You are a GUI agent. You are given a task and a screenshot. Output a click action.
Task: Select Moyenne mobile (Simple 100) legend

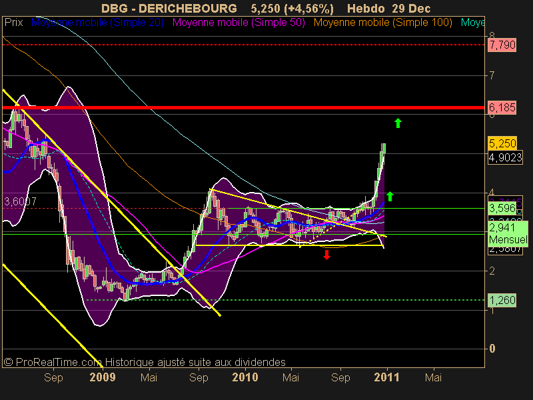pos(382,23)
